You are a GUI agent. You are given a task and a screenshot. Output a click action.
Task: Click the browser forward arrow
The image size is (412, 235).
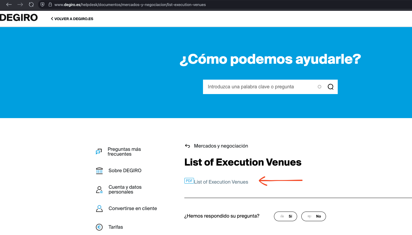(x=20, y=5)
